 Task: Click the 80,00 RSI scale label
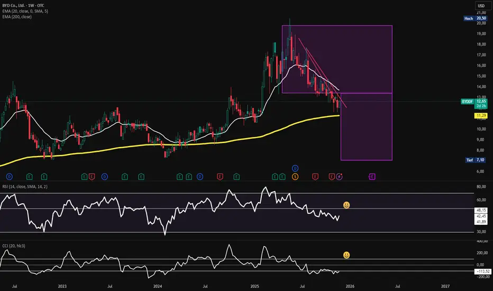coord(481,187)
